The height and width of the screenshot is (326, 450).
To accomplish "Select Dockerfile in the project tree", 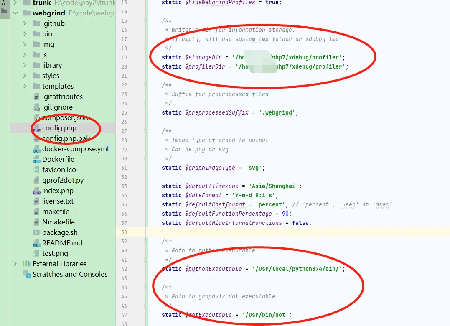I will 58,159.
